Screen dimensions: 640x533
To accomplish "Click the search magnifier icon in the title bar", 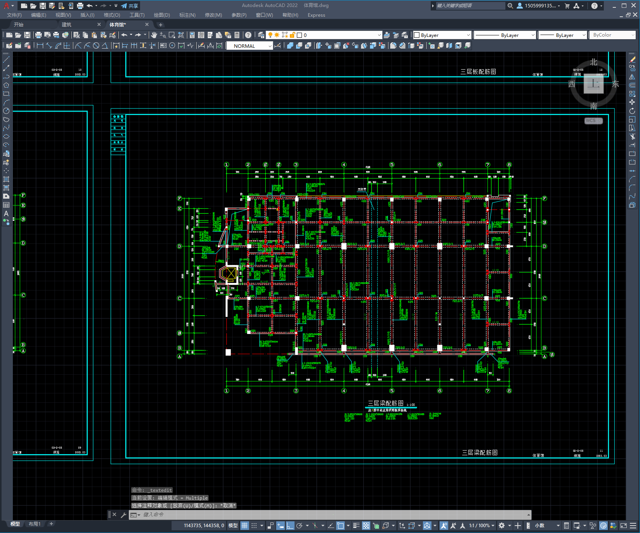I will pyautogui.click(x=510, y=5).
